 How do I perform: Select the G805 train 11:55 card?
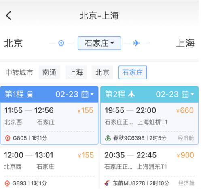coord(49,123)
